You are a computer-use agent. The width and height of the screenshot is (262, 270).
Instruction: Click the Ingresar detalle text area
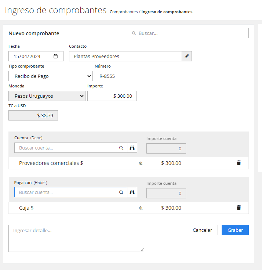point(76,238)
